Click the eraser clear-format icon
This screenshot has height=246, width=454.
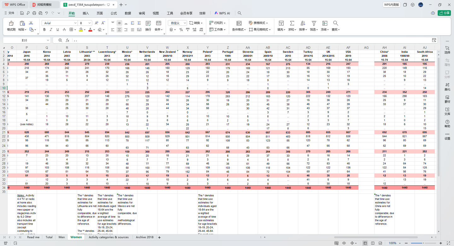(x=100, y=30)
